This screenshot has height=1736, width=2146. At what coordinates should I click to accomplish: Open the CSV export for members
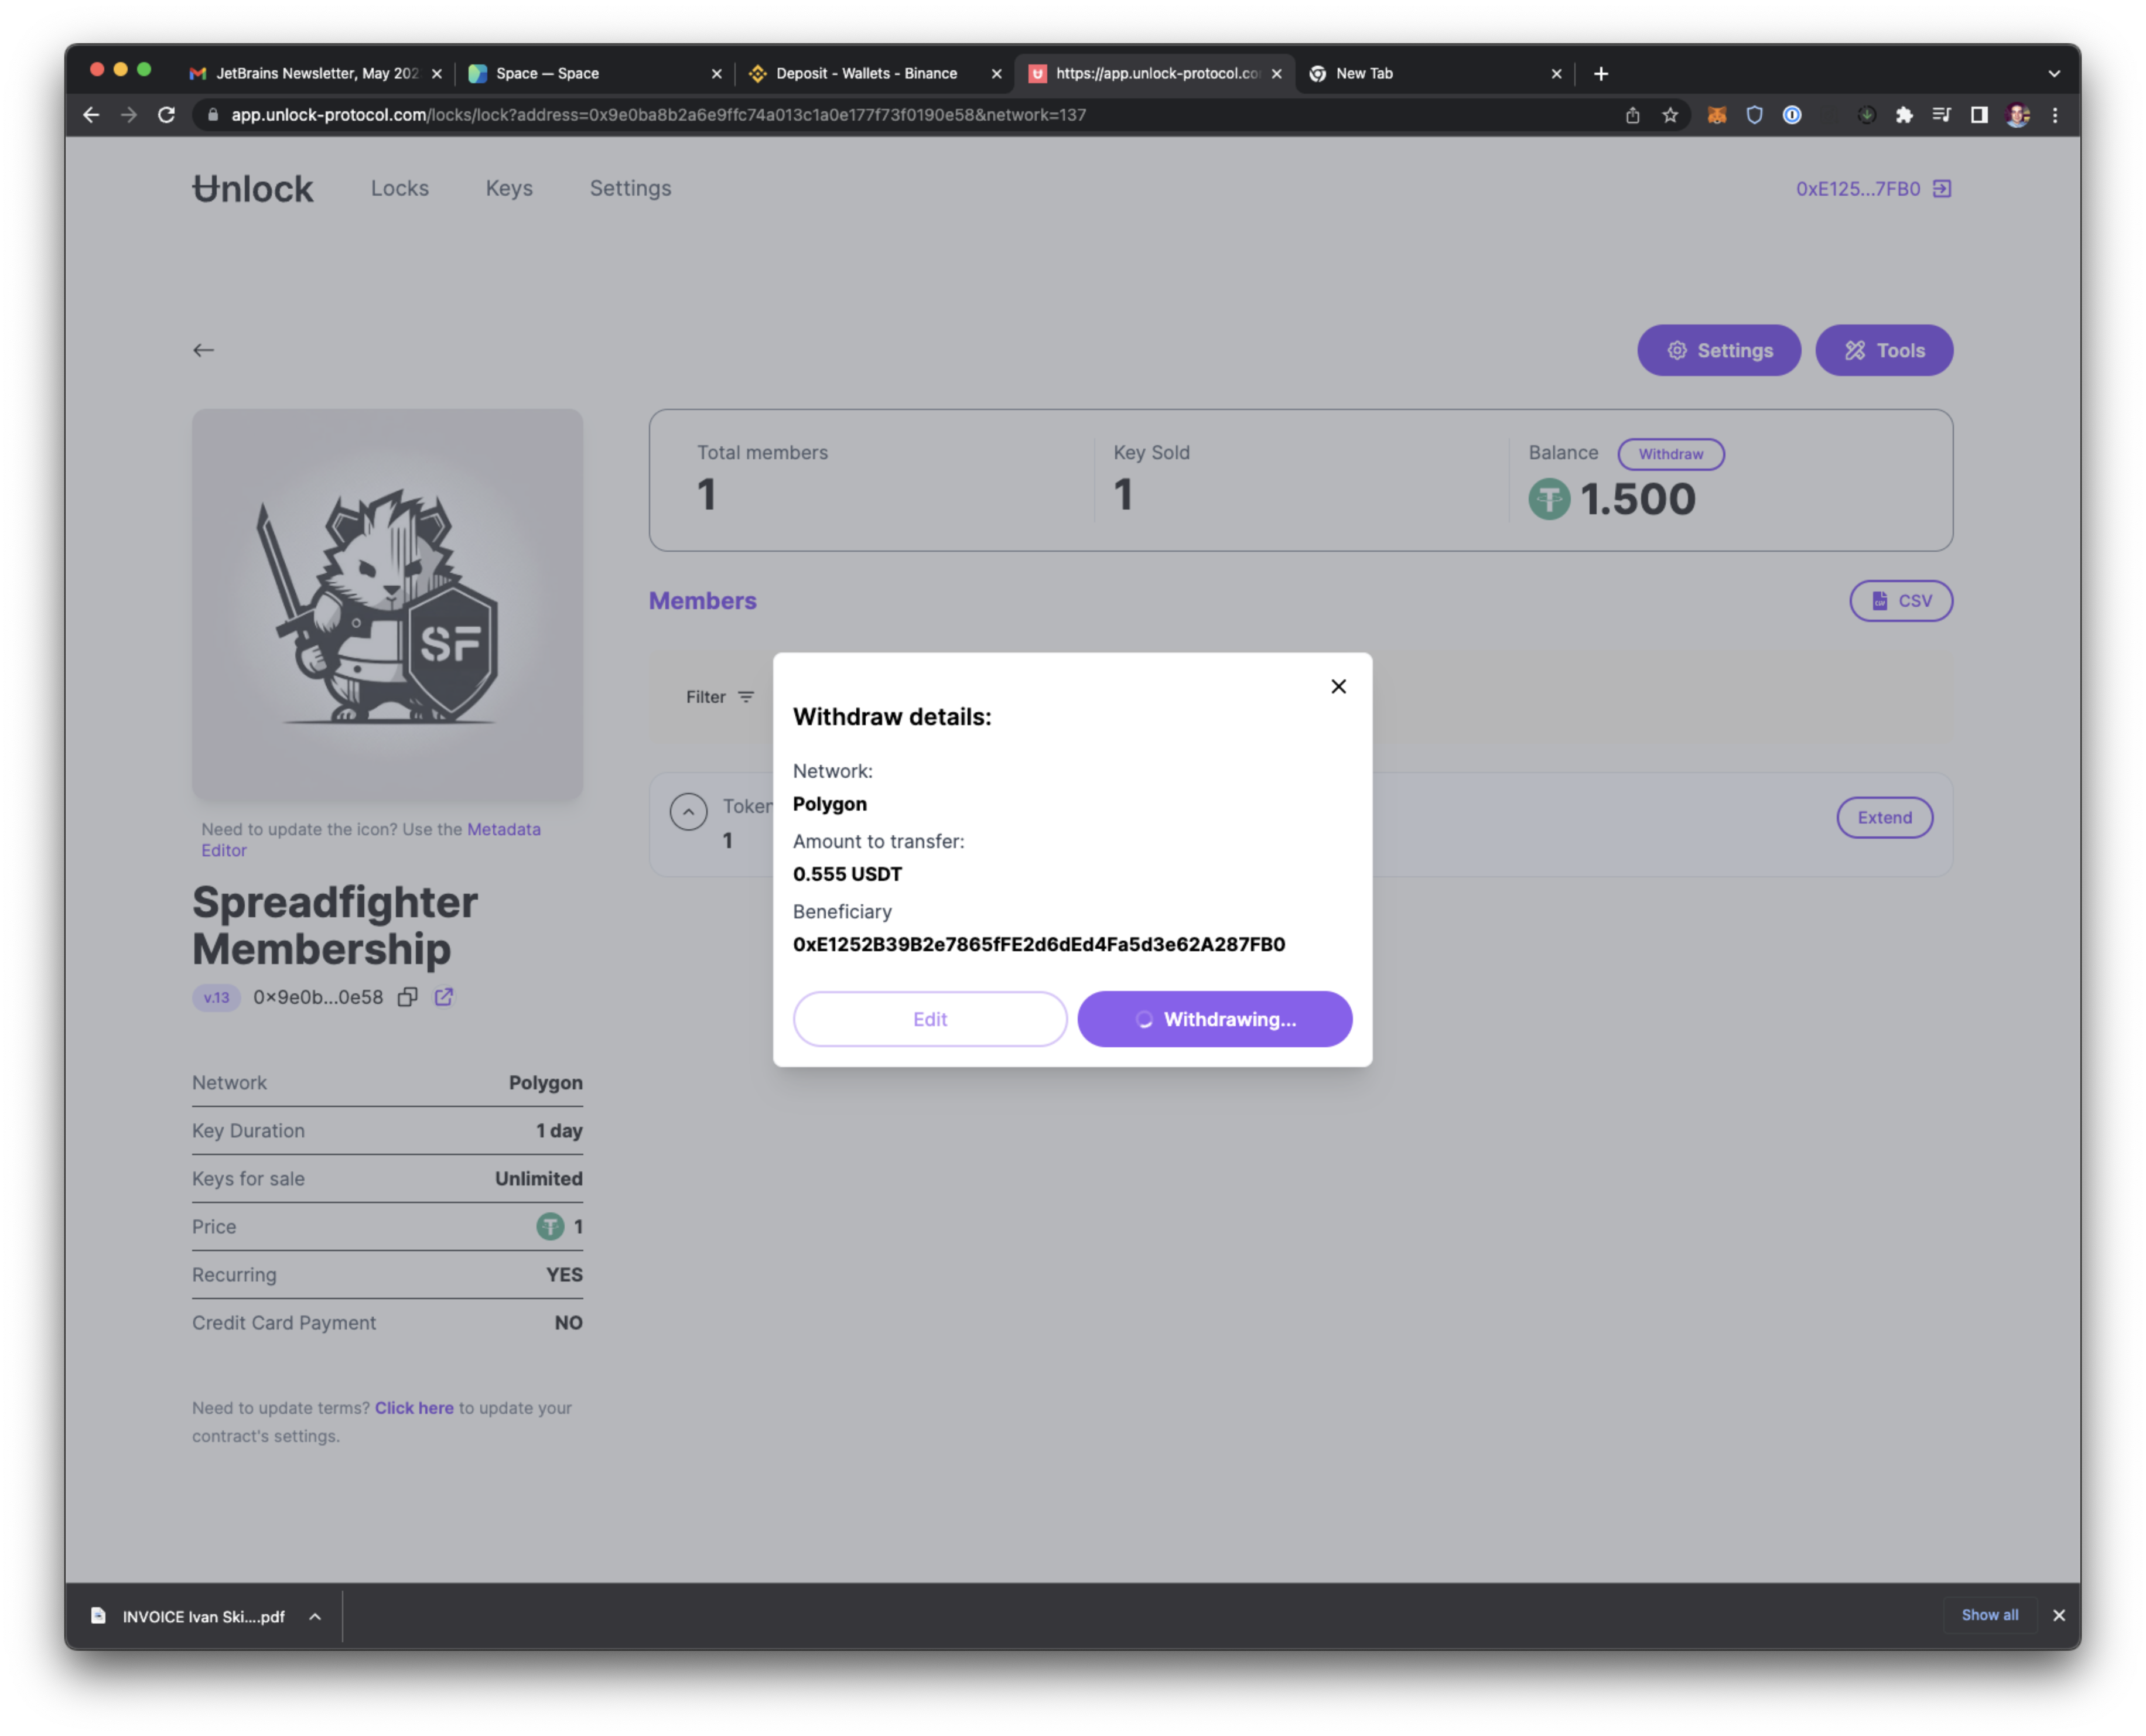(1900, 600)
